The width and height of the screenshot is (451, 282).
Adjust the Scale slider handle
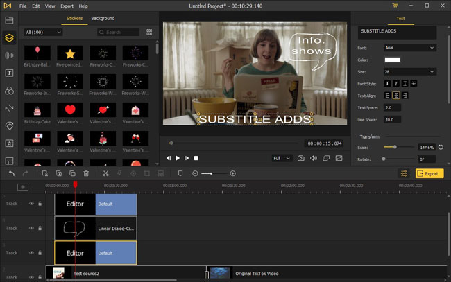coord(395,147)
